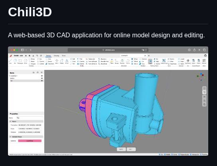The image size is (217, 166).
Task: Activate the Rotate tool
Action: pos(61,61)
